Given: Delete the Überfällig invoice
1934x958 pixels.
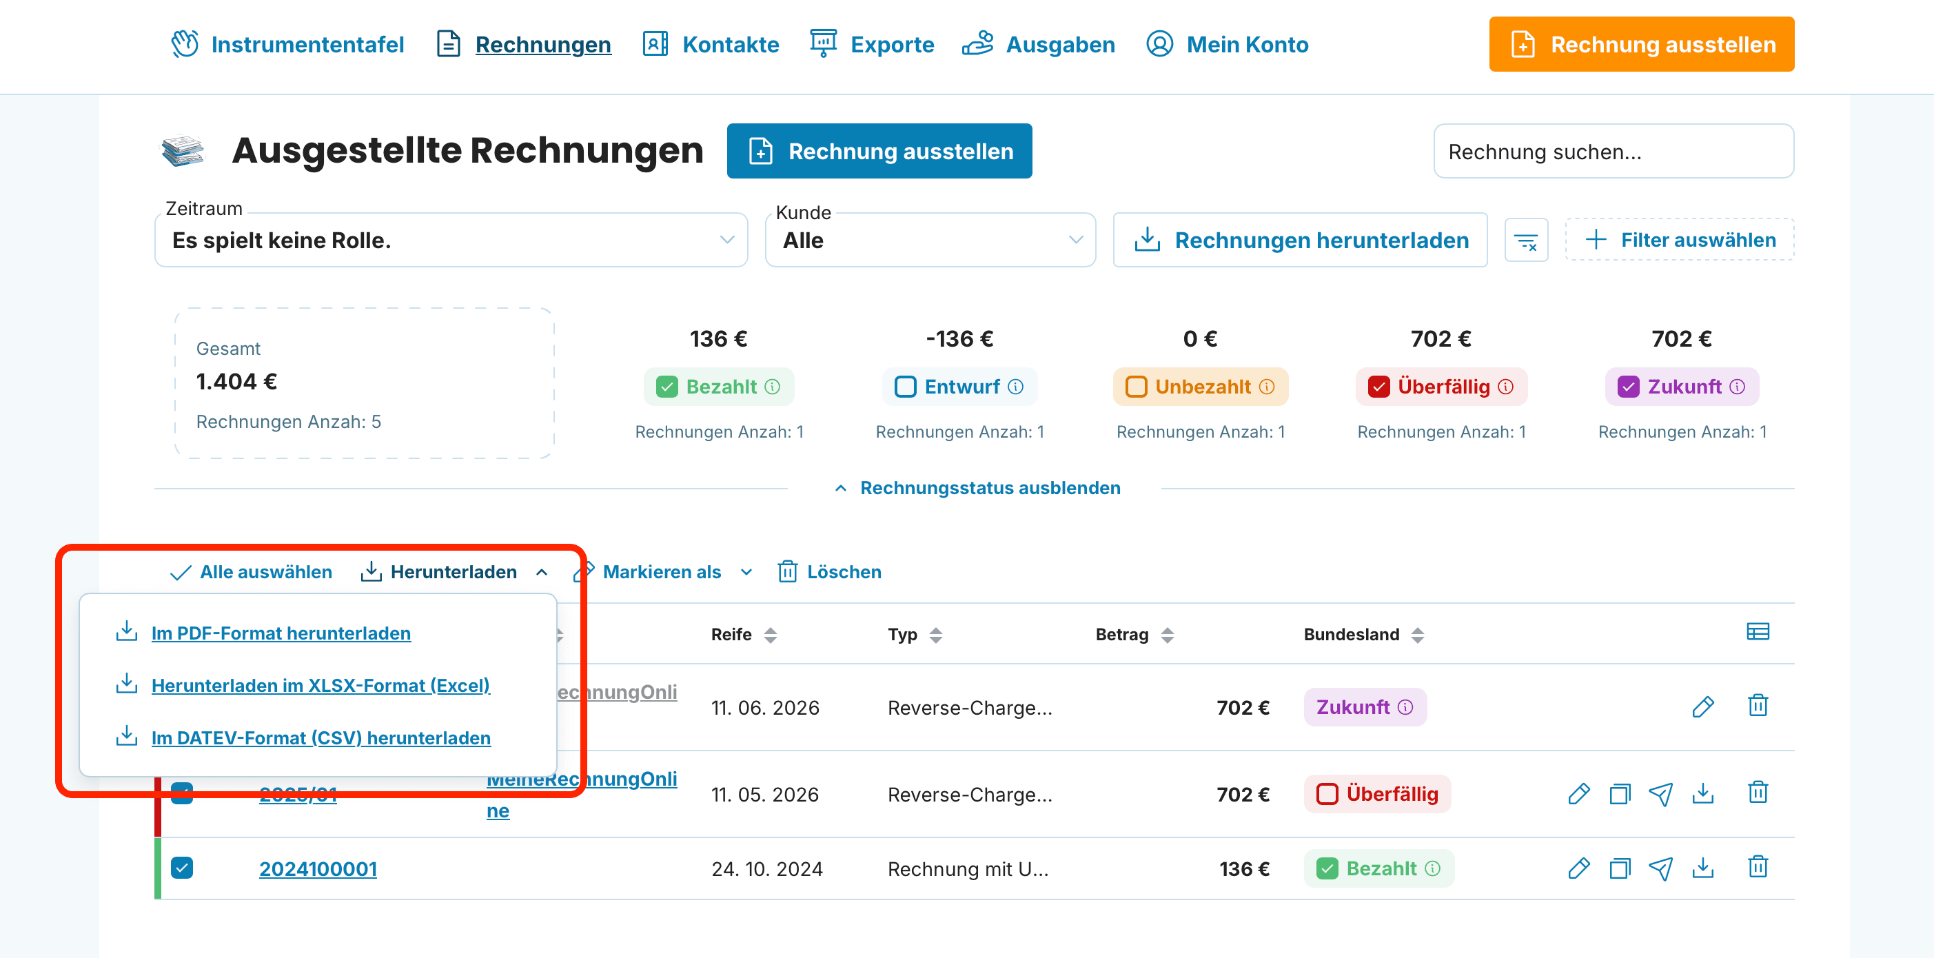Looking at the screenshot, I should point(1758,793).
